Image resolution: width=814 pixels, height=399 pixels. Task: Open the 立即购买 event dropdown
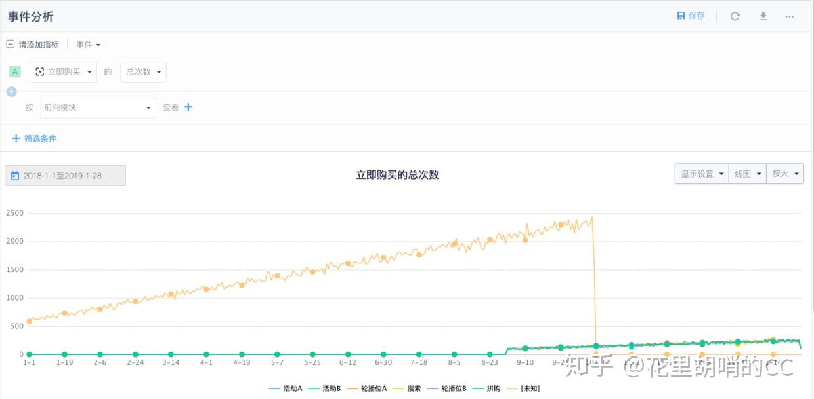[62, 72]
